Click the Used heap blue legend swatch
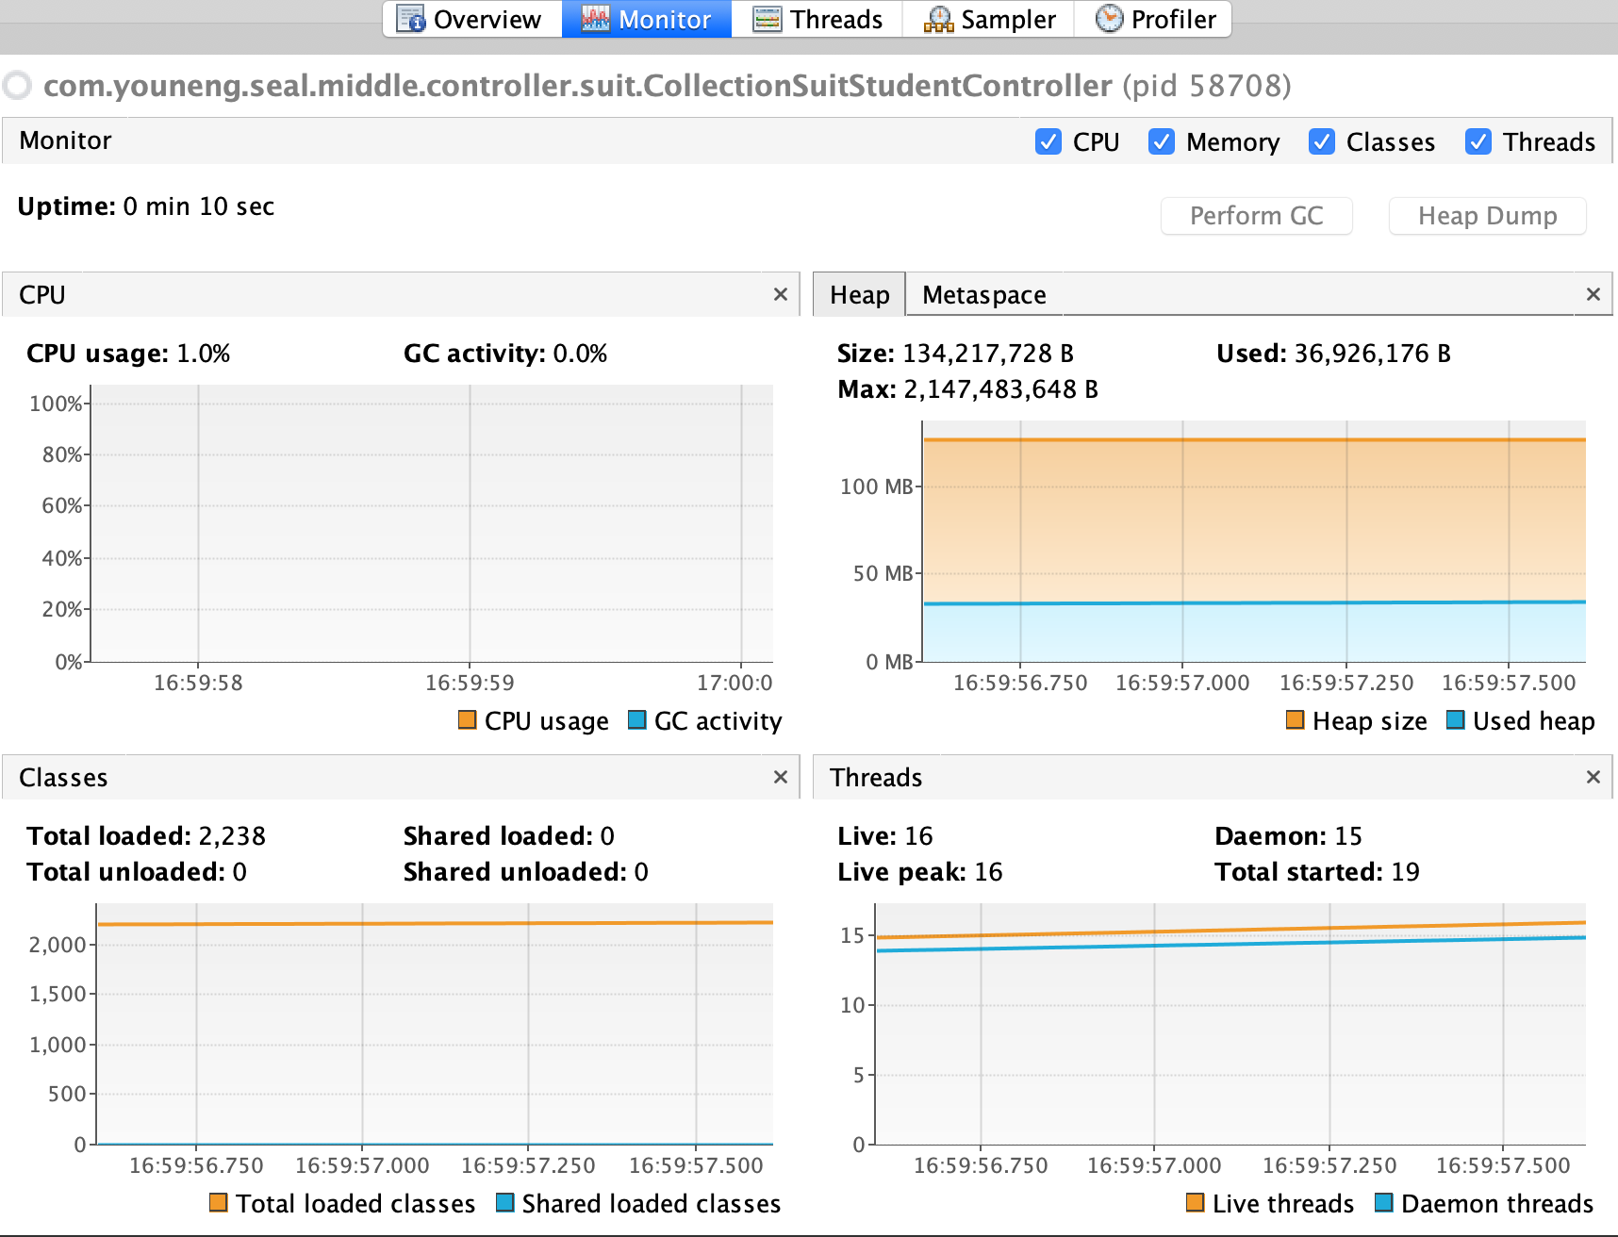Image resolution: width=1618 pixels, height=1237 pixels. pyautogui.click(x=1456, y=720)
